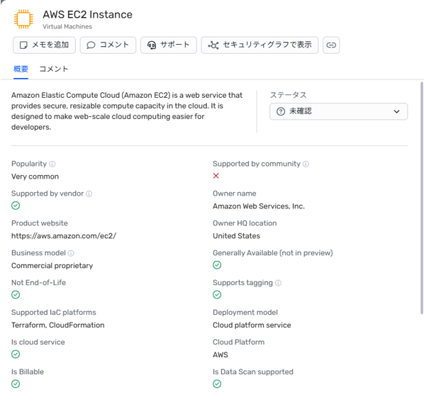Screen dimensions: 424x409
Task: Open the https://aws.amazon.com/ec2/ product website
Action: click(x=64, y=236)
